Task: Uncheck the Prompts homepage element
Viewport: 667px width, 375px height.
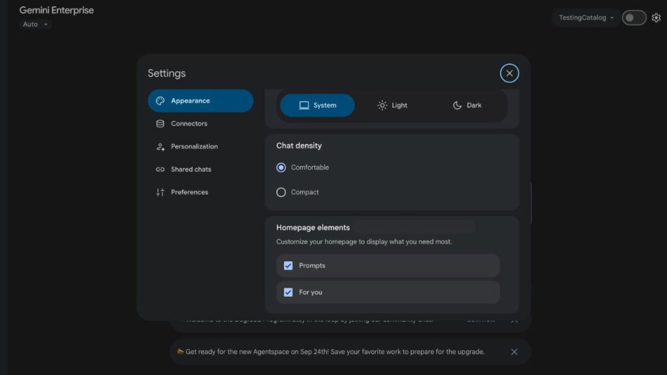Action: [289, 265]
